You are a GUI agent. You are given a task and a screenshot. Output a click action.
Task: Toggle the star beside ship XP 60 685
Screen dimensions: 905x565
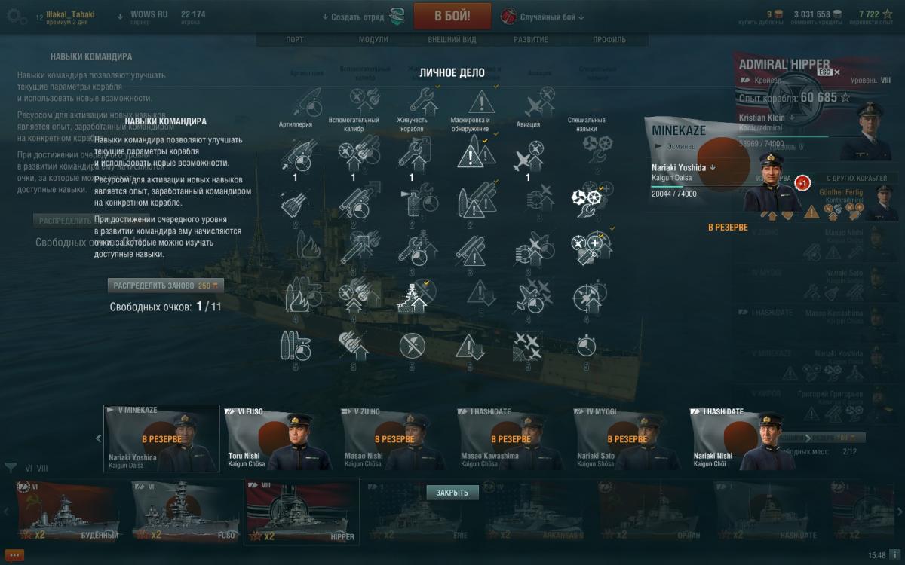coord(845,97)
